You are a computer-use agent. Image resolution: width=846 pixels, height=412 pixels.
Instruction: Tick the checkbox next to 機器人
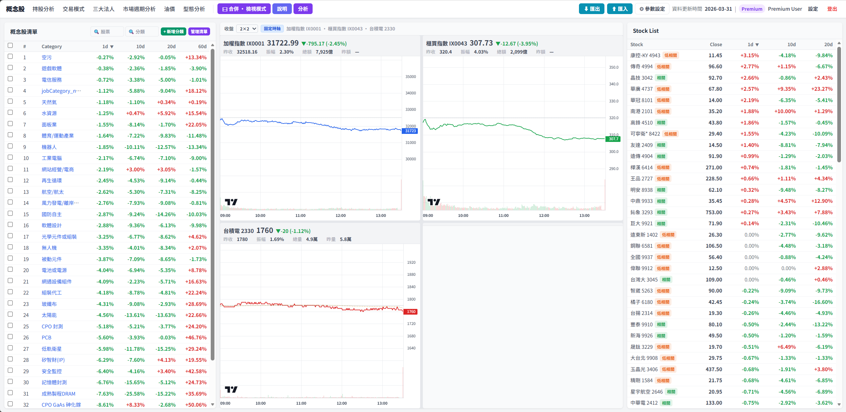(10, 146)
